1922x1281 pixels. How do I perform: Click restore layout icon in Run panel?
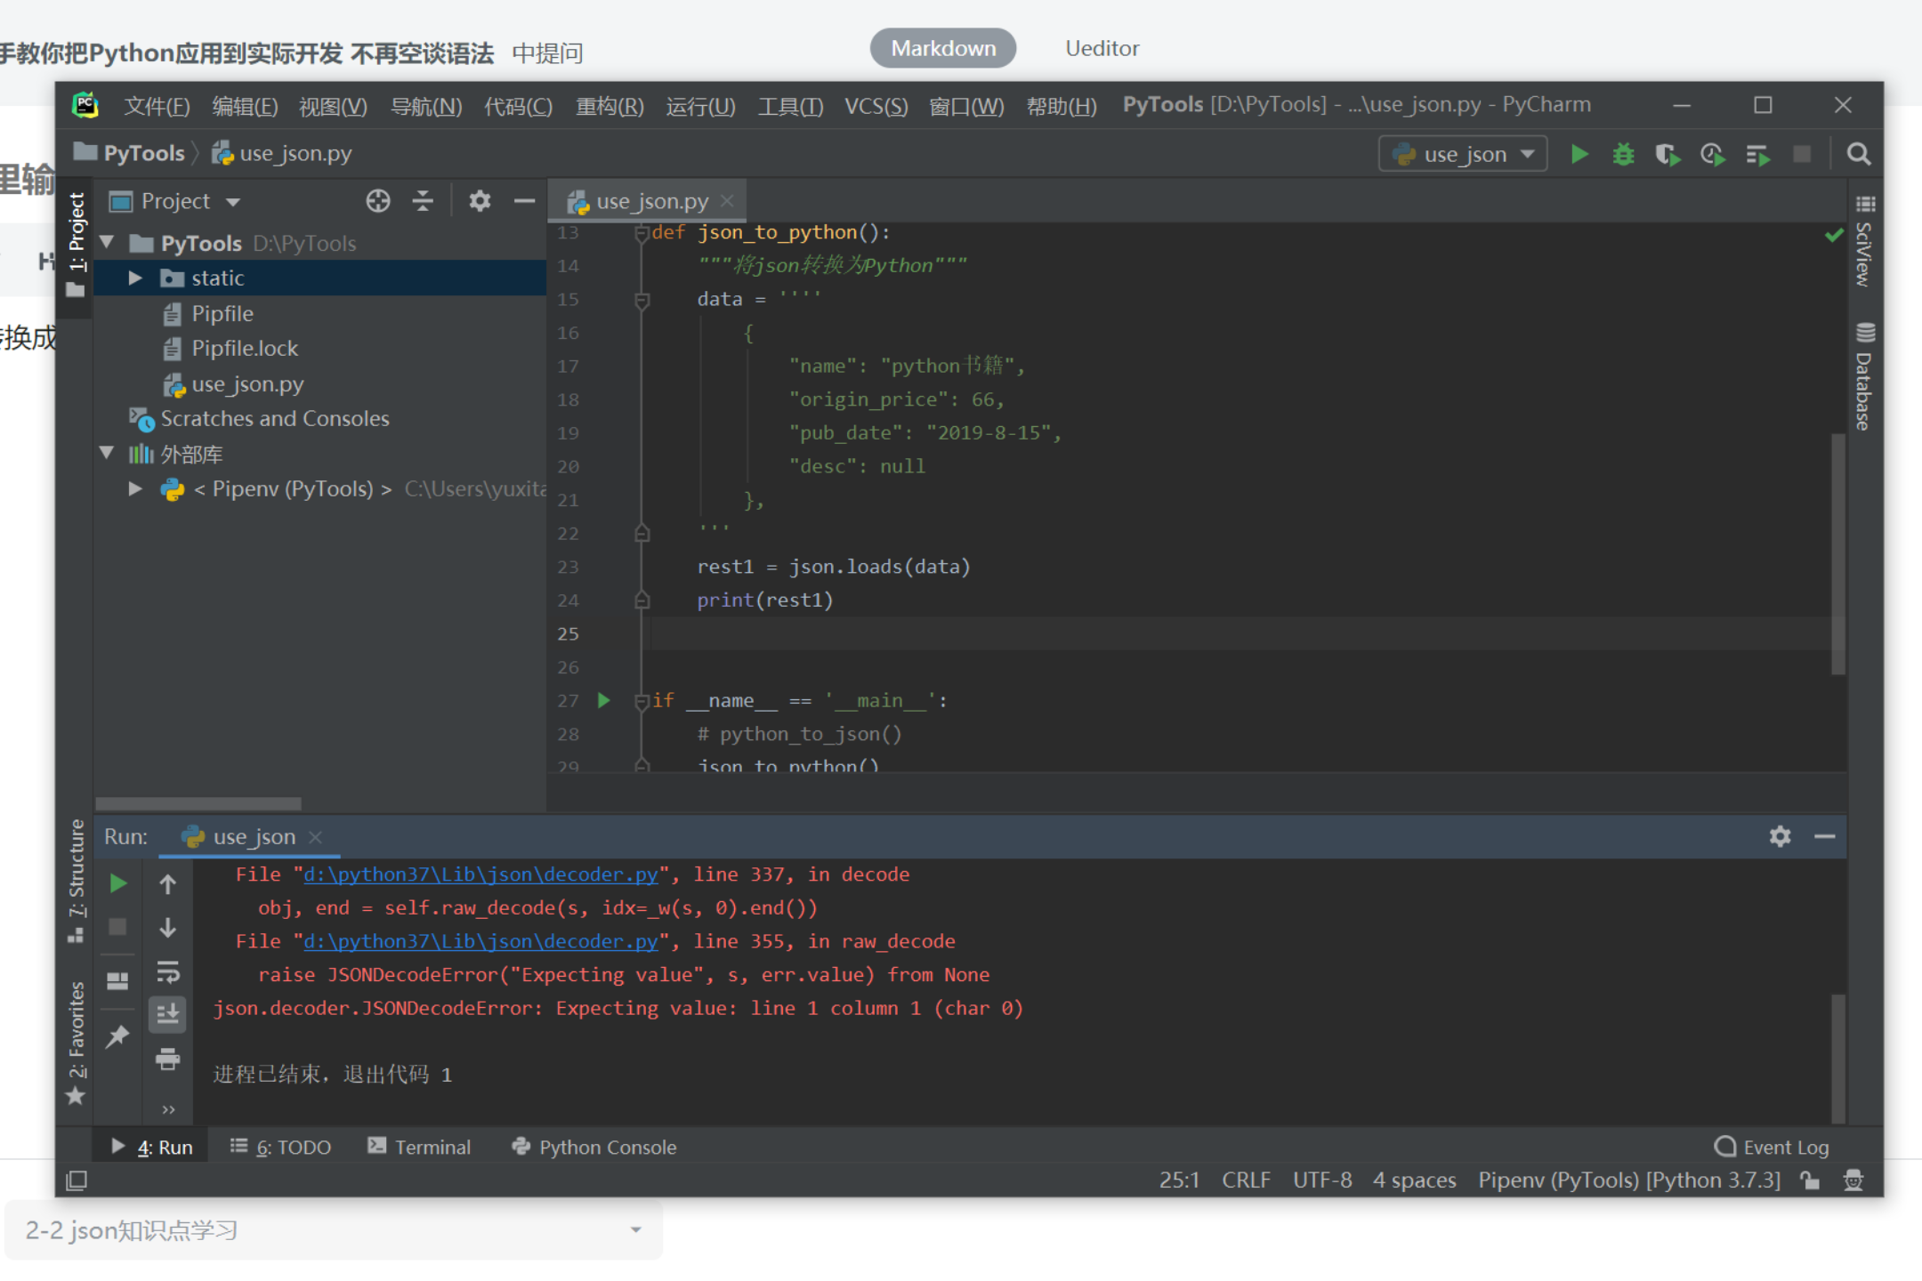(x=117, y=980)
